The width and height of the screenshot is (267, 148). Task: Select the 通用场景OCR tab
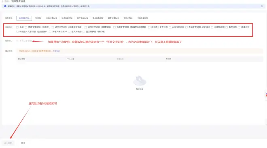point(24,18)
